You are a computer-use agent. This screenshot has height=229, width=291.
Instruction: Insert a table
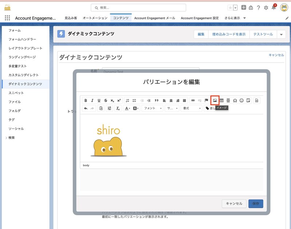click(222, 100)
